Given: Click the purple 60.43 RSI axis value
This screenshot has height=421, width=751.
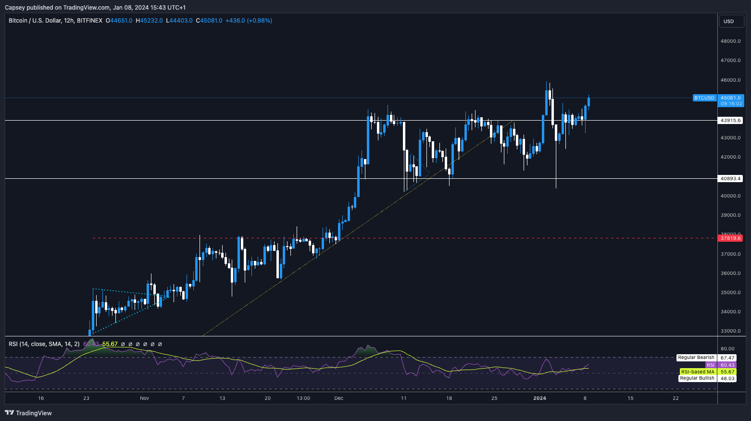Looking at the screenshot, I should point(727,365).
